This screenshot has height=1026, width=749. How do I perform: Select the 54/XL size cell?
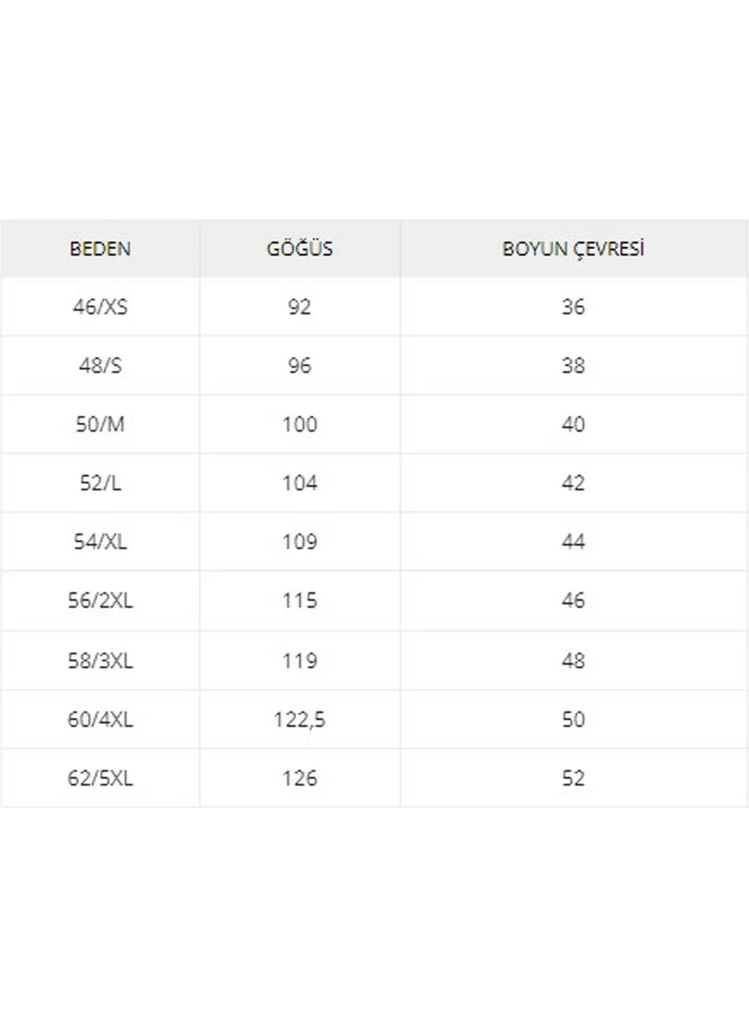click(x=100, y=542)
